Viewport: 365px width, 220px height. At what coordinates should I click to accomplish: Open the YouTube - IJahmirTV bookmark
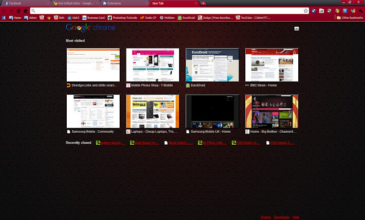253,18
